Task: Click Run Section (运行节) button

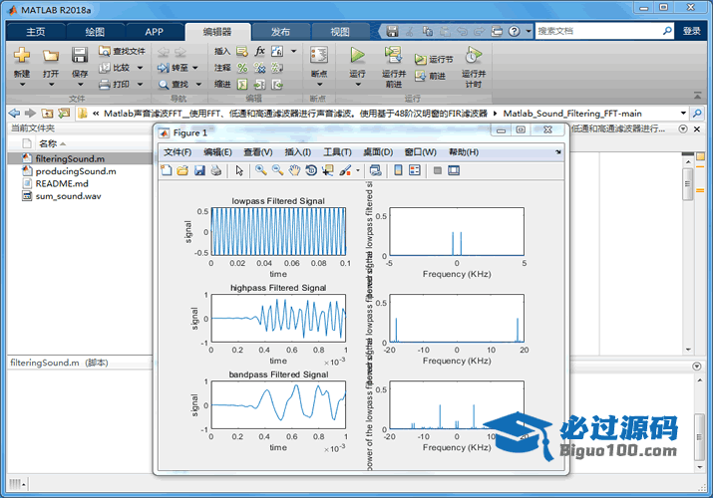Action: tap(434, 59)
